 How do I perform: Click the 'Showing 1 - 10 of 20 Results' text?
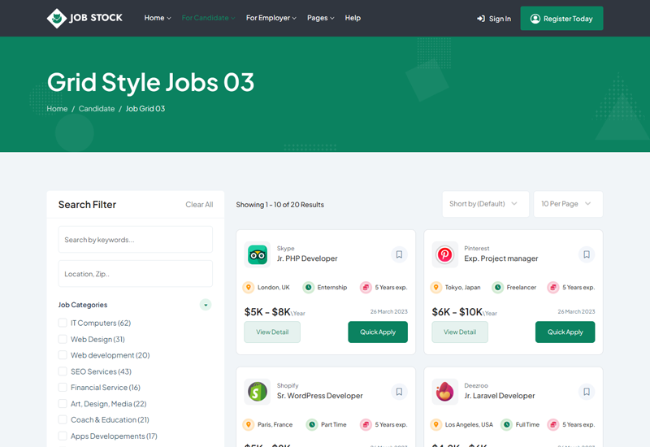click(279, 205)
